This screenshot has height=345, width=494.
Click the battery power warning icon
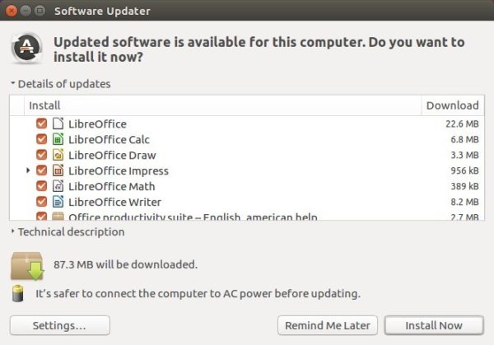[x=18, y=293]
